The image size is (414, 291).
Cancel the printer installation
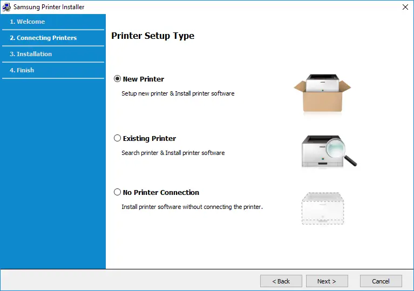381,281
